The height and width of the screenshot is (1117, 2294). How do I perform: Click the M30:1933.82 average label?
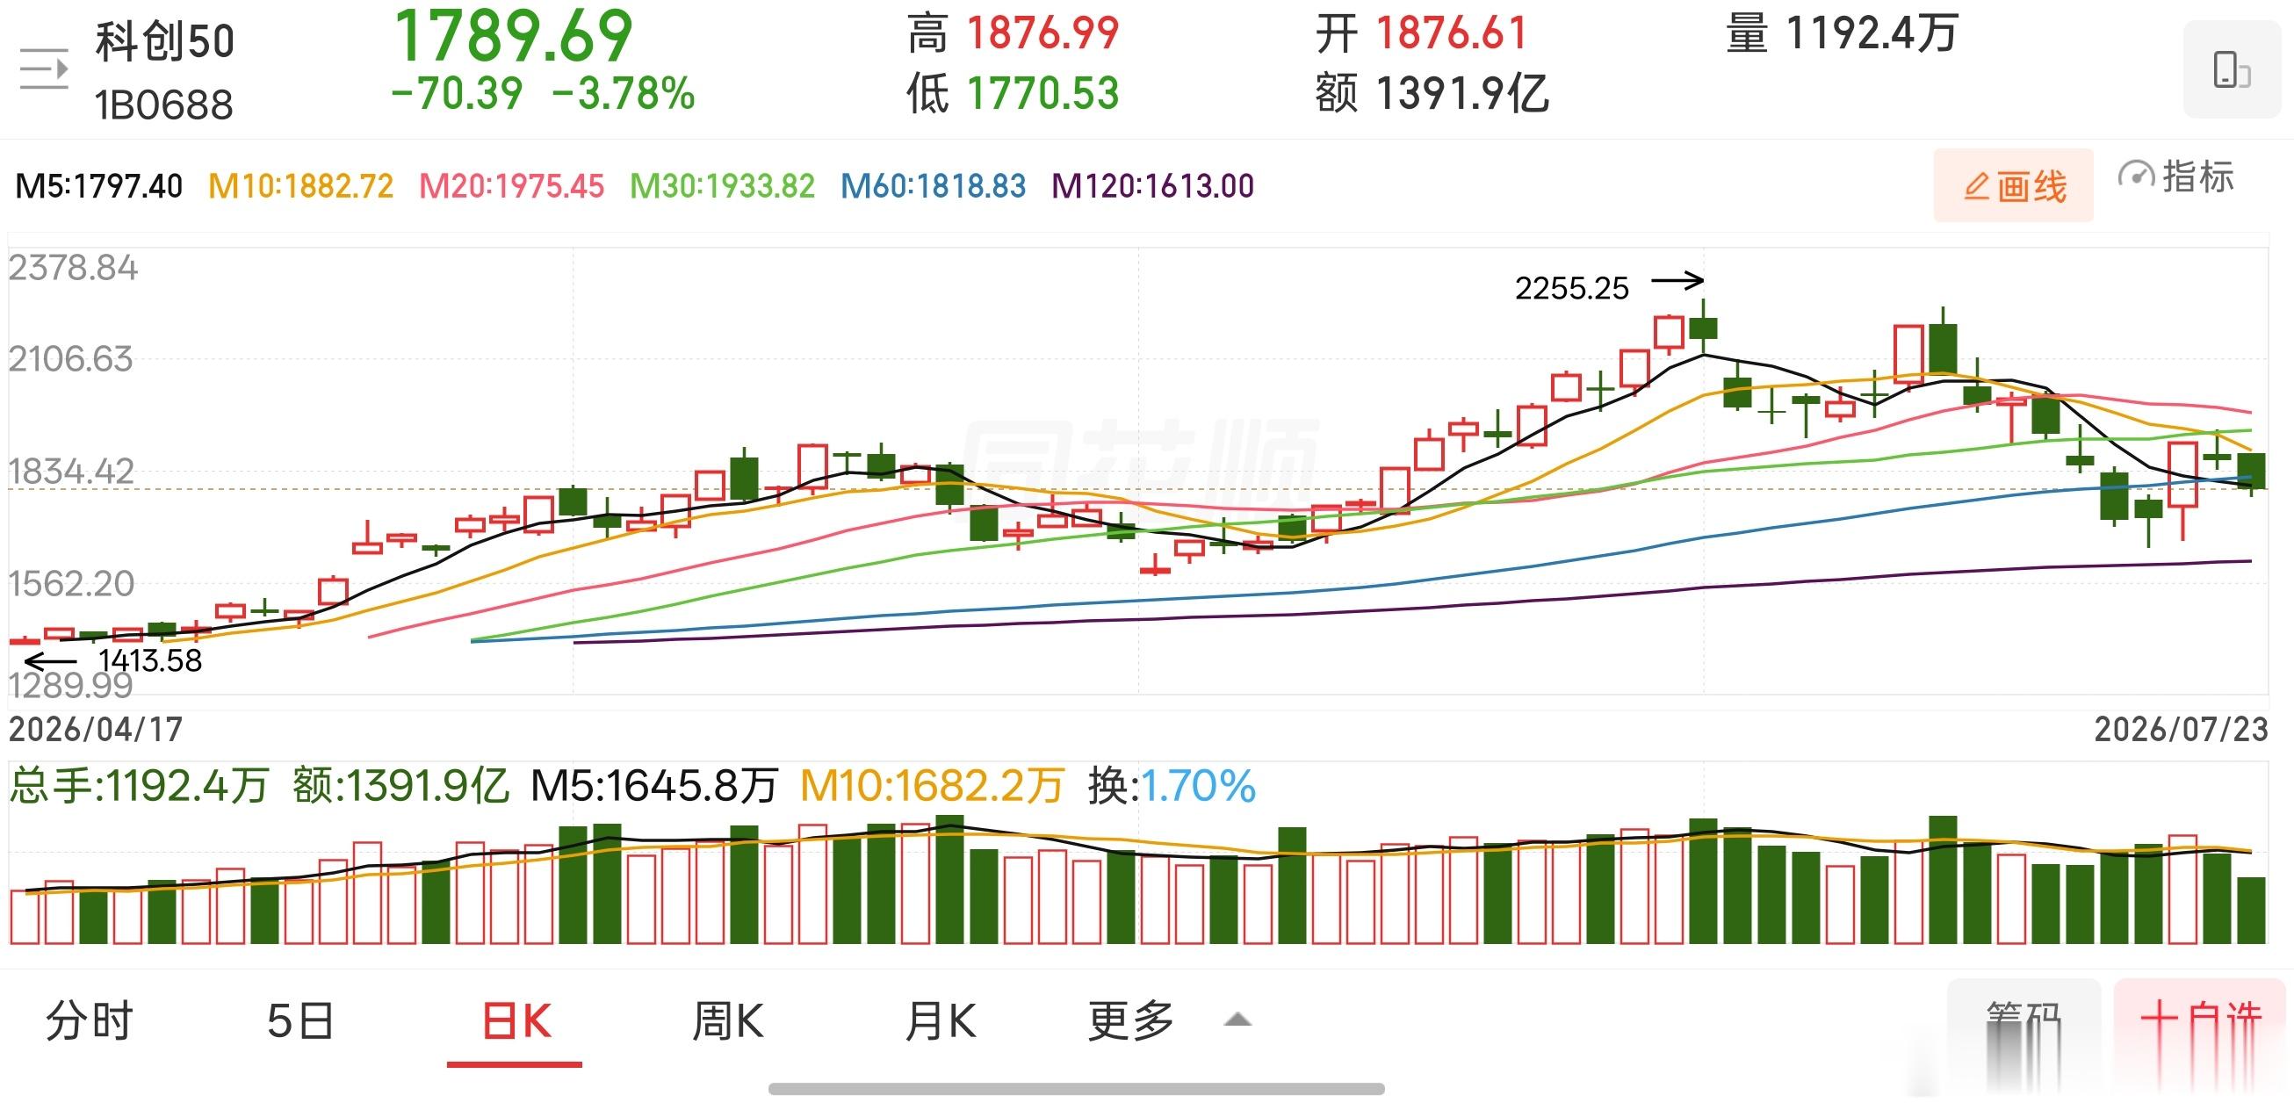pos(722,186)
